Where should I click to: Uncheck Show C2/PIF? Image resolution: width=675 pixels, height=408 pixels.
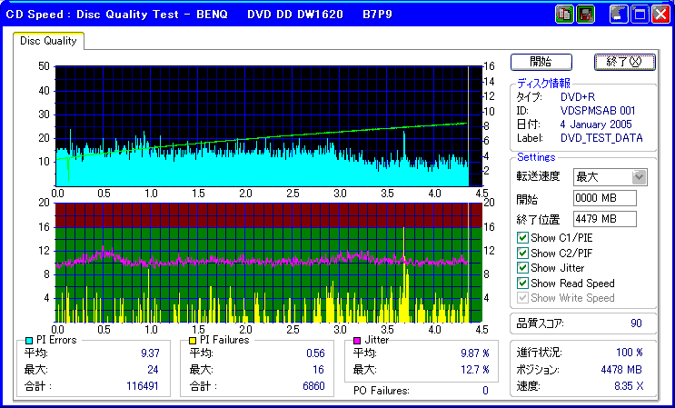pos(522,253)
